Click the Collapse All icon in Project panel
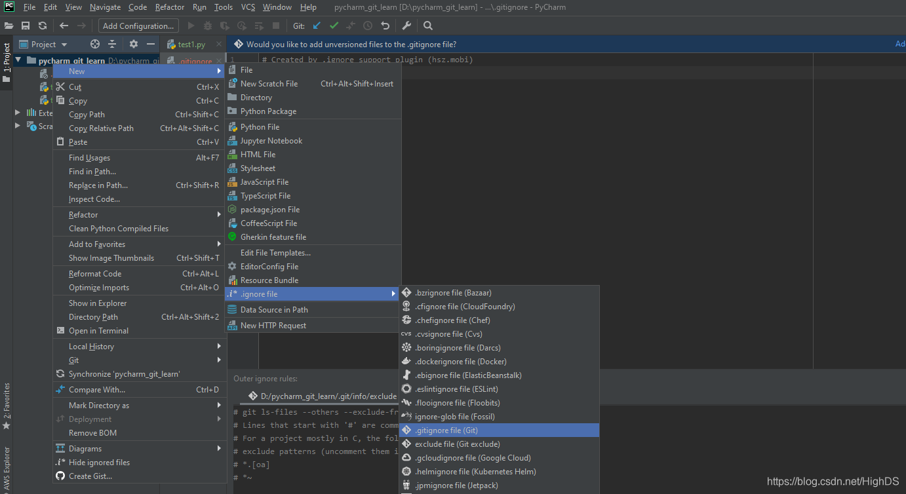The height and width of the screenshot is (494, 906). coord(112,44)
